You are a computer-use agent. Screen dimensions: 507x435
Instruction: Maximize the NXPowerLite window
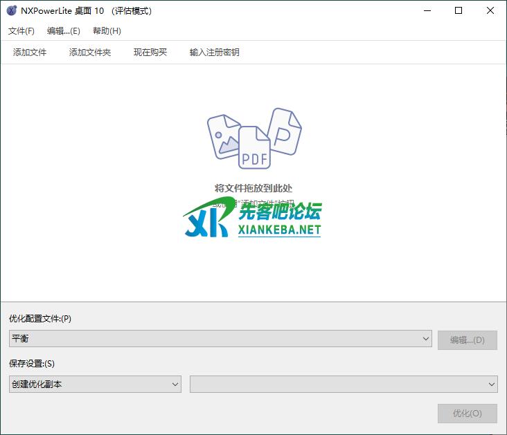tap(459, 11)
